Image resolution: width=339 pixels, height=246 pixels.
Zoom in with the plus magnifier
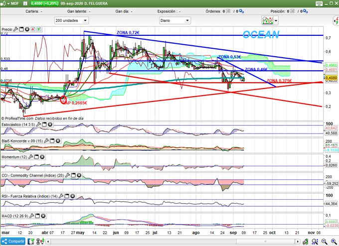click(334, 241)
